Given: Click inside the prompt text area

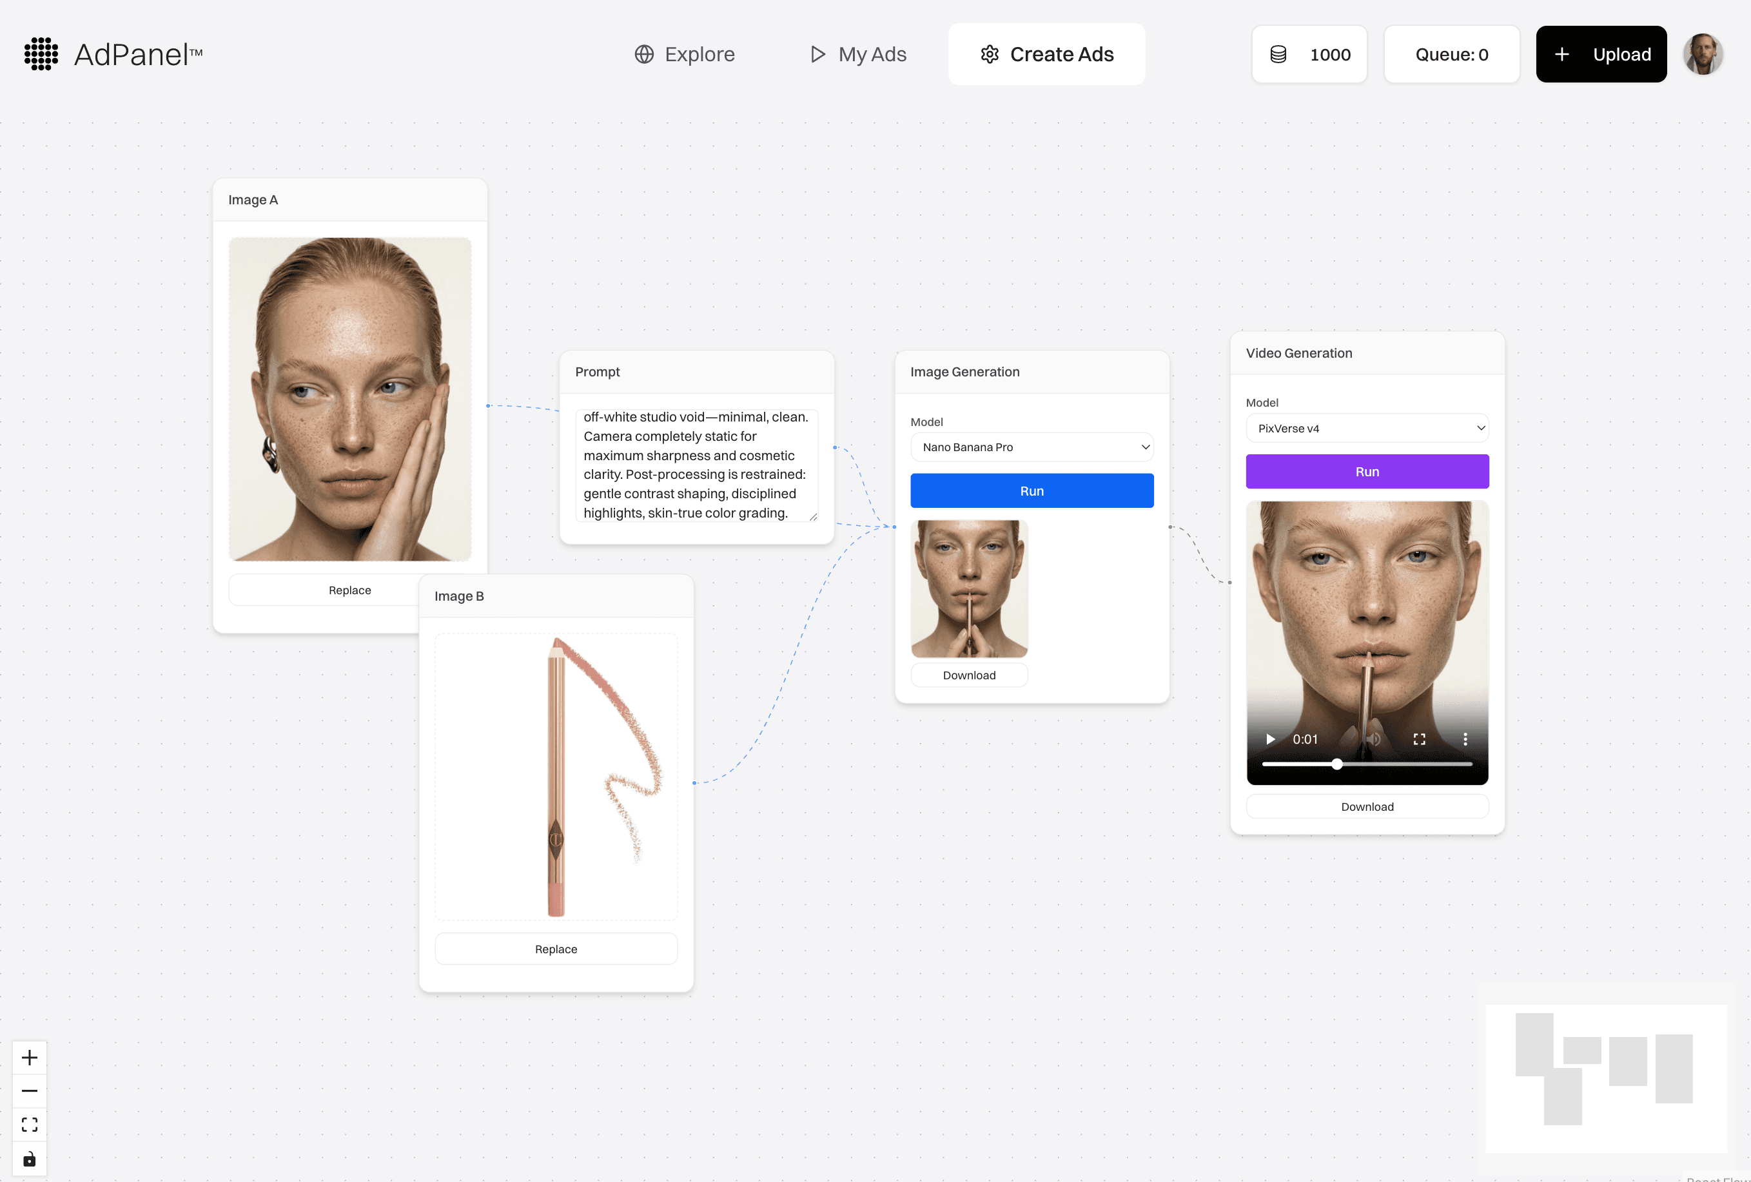Looking at the screenshot, I should 696,465.
